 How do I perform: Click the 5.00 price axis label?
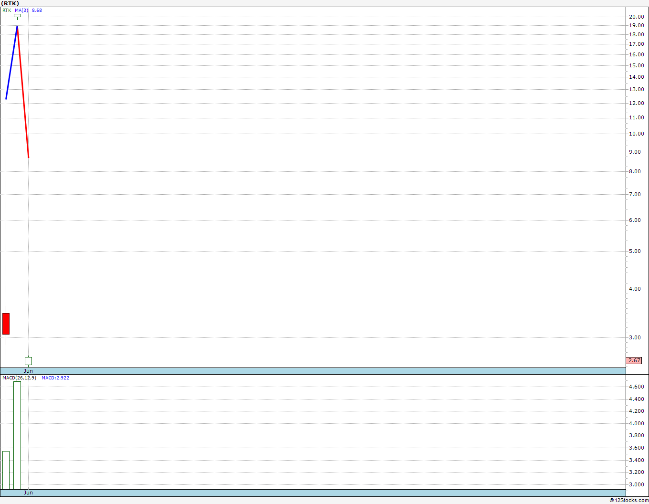[636, 251]
